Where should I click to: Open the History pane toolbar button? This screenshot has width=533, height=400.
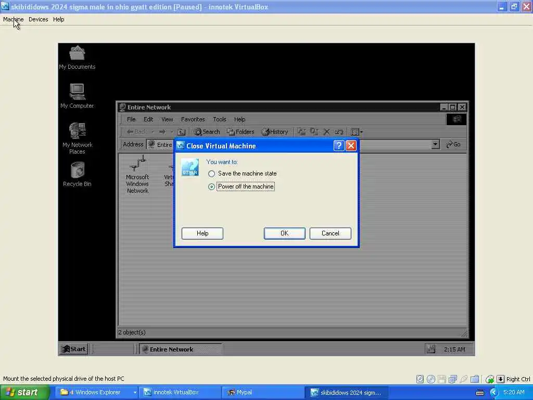tap(275, 132)
